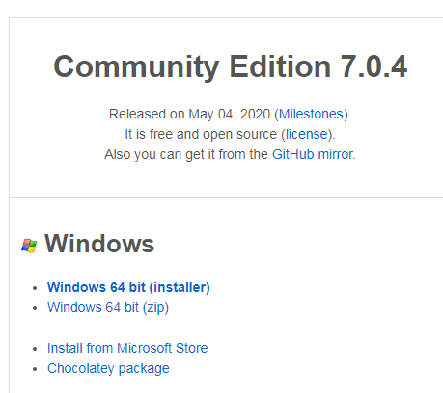Download Windows 64 bit (installer)

(x=128, y=287)
